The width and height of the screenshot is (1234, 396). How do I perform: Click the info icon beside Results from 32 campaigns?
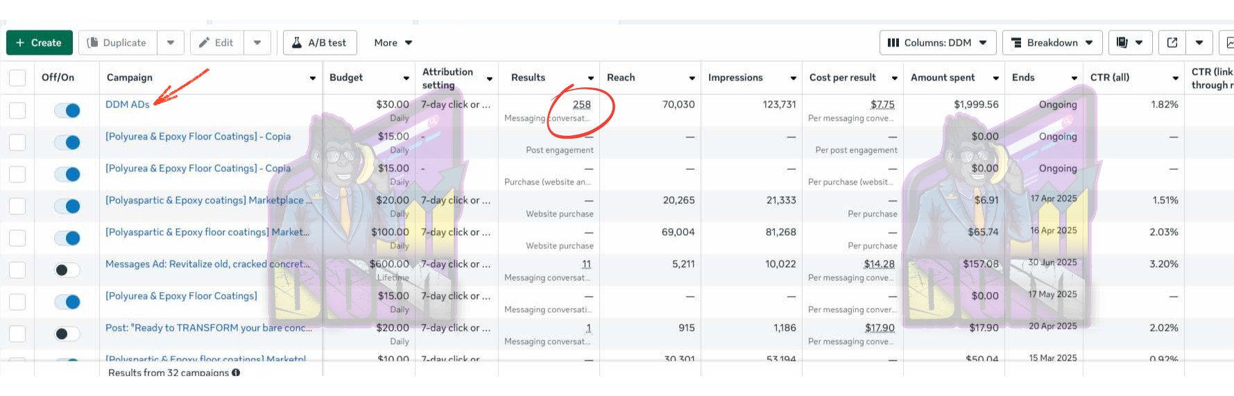(236, 372)
